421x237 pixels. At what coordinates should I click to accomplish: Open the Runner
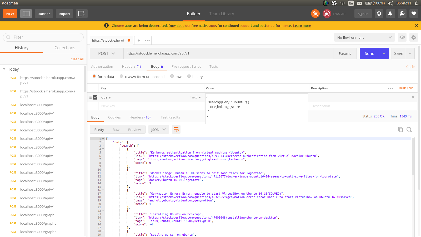[44, 14]
